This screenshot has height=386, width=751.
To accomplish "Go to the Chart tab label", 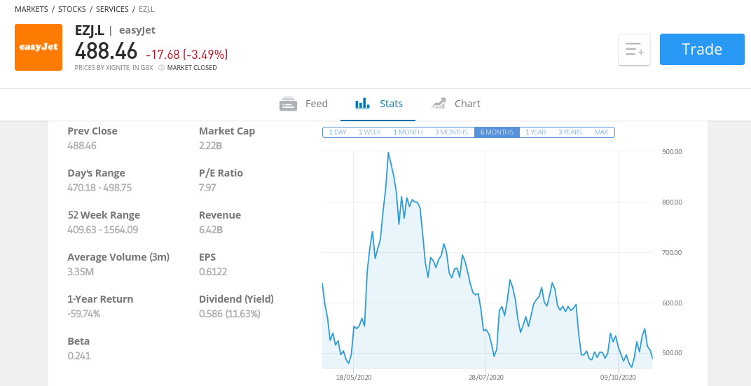I will (467, 104).
